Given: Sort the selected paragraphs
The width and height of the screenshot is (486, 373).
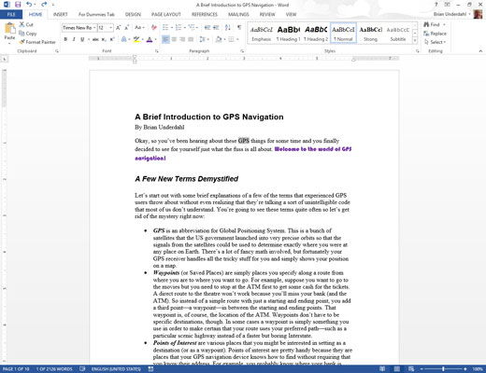Looking at the screenshot, I should 228,28.
